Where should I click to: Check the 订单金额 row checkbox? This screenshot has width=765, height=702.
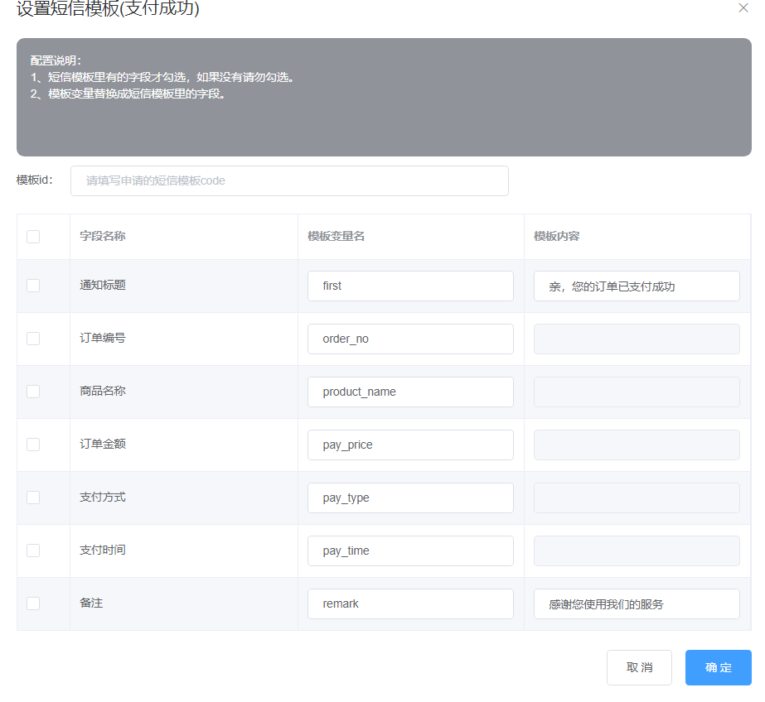click(33, 445)
